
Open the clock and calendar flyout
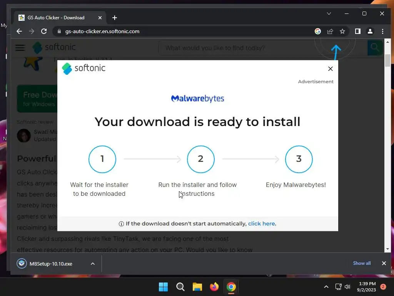(366, 287)
